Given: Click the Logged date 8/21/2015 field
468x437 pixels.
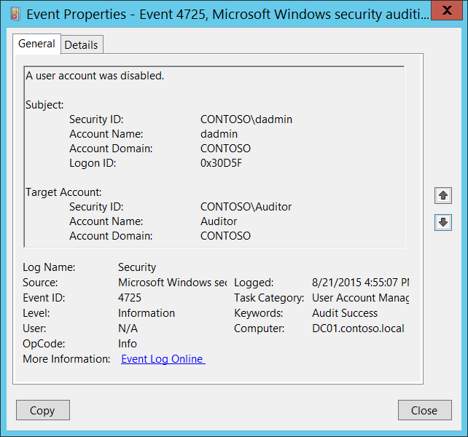Looking at the screenshot, I should point(360,283).
